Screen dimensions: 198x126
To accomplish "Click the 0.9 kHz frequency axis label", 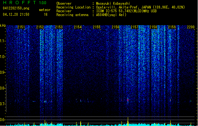I will tap(3, 72).
